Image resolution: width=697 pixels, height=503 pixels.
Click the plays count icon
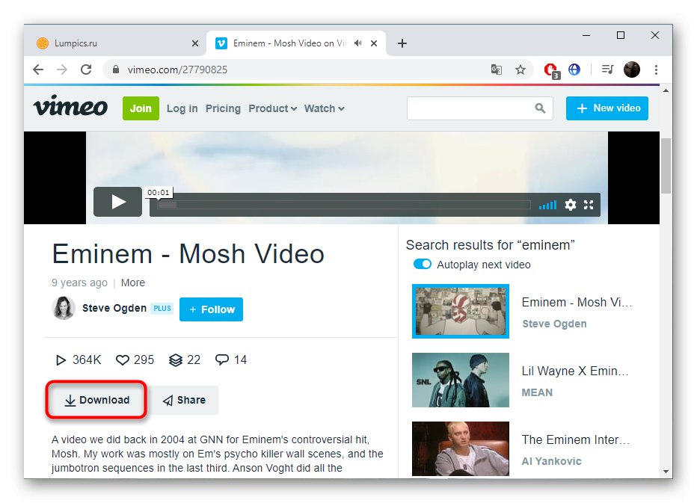(x=61, y=360)
